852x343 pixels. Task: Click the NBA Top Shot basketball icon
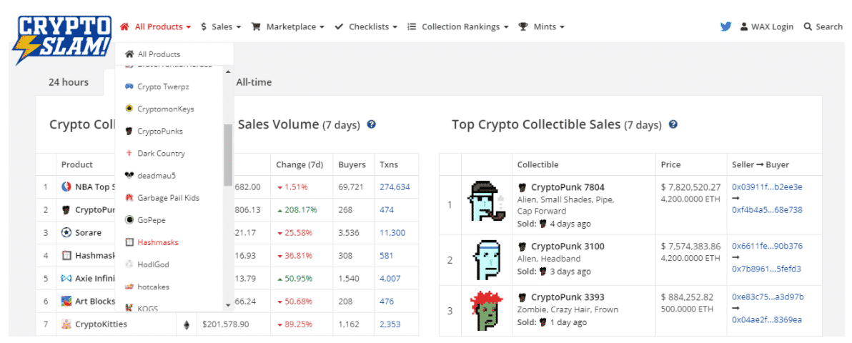coord(66,187)
